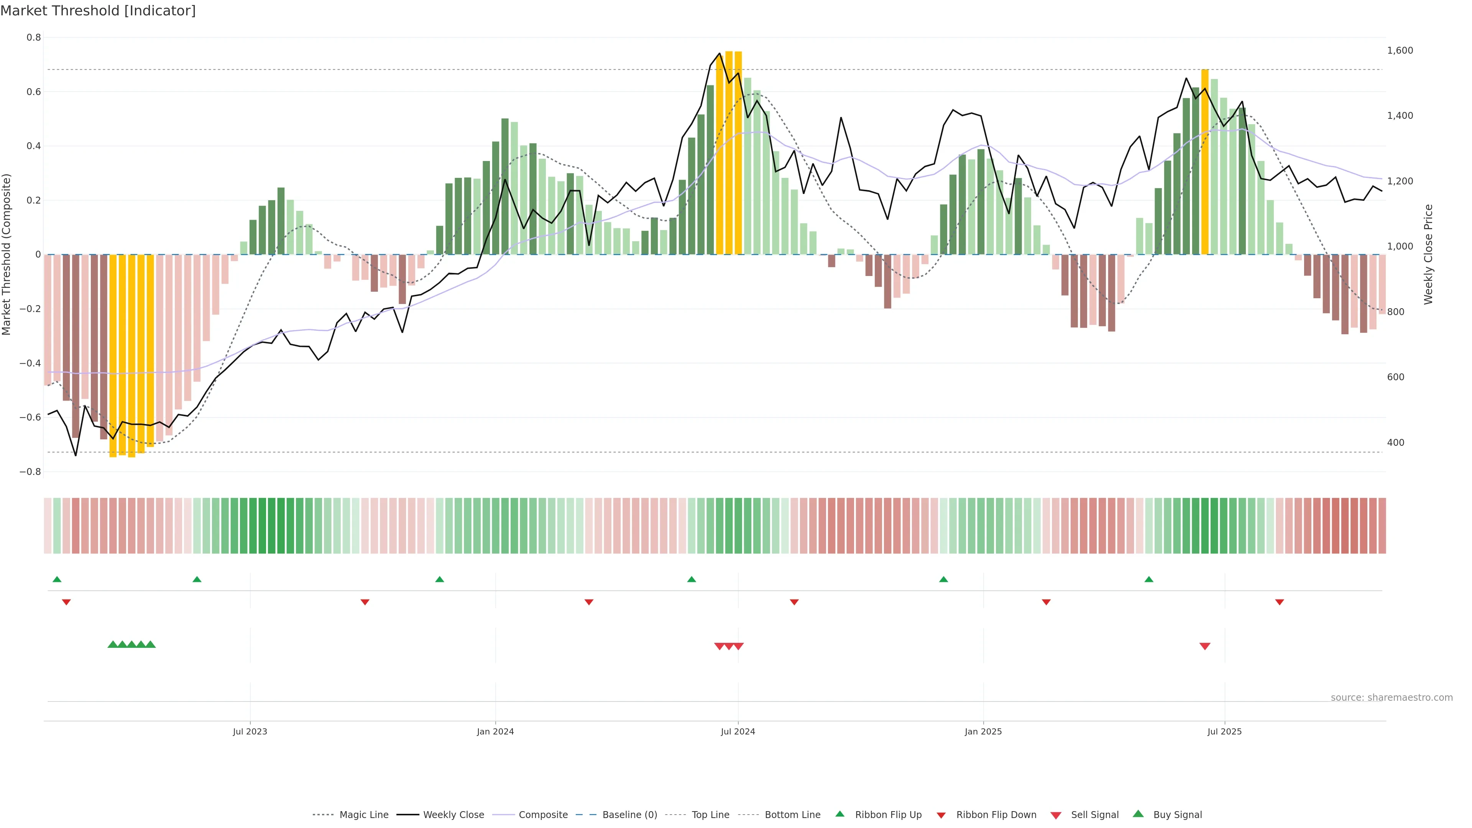
Task: Toggle the Top Line legend entry
Action: pyautogui.click(x=710, y=815)
